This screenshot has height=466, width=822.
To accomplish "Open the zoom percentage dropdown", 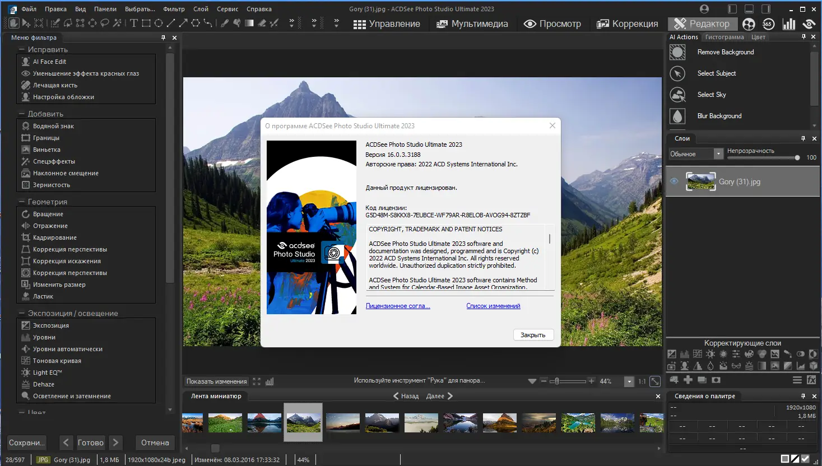I will pyautogui.click(x=629, y=381).
